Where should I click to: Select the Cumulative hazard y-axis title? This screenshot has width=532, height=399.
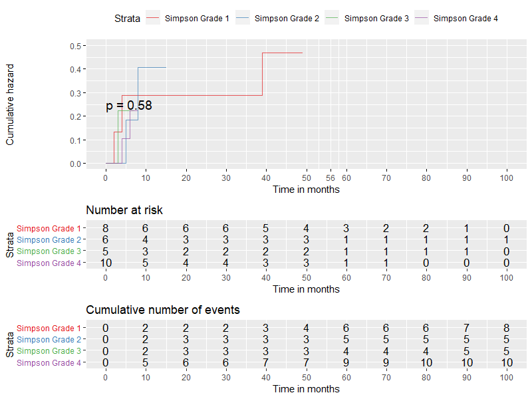pyautogui.click(x=11, y=105)
